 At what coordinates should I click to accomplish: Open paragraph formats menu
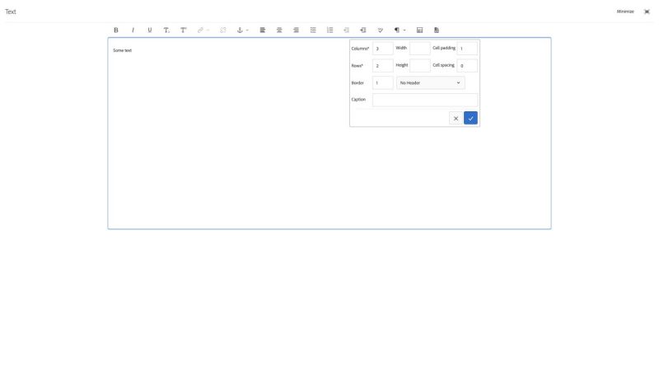click(400, 30)
